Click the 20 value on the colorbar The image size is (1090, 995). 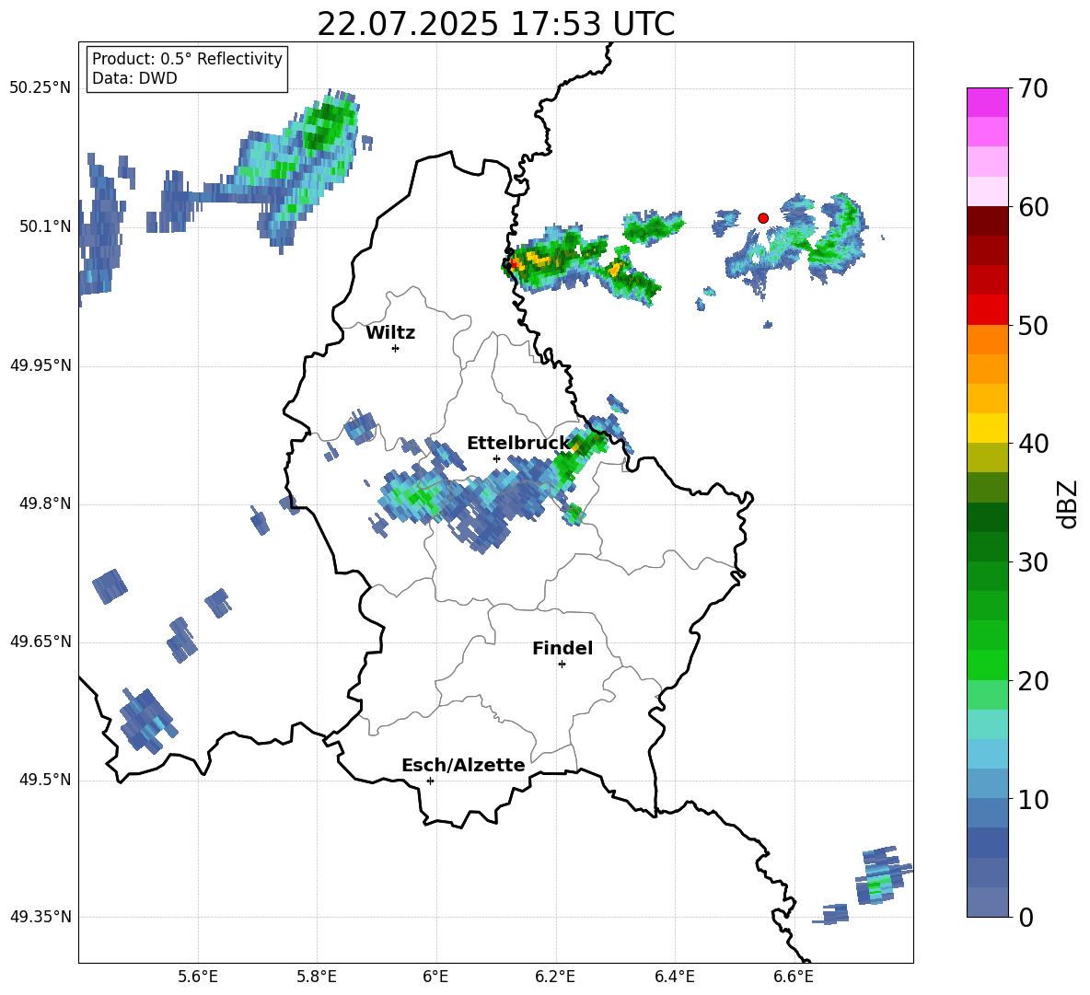1033,681
